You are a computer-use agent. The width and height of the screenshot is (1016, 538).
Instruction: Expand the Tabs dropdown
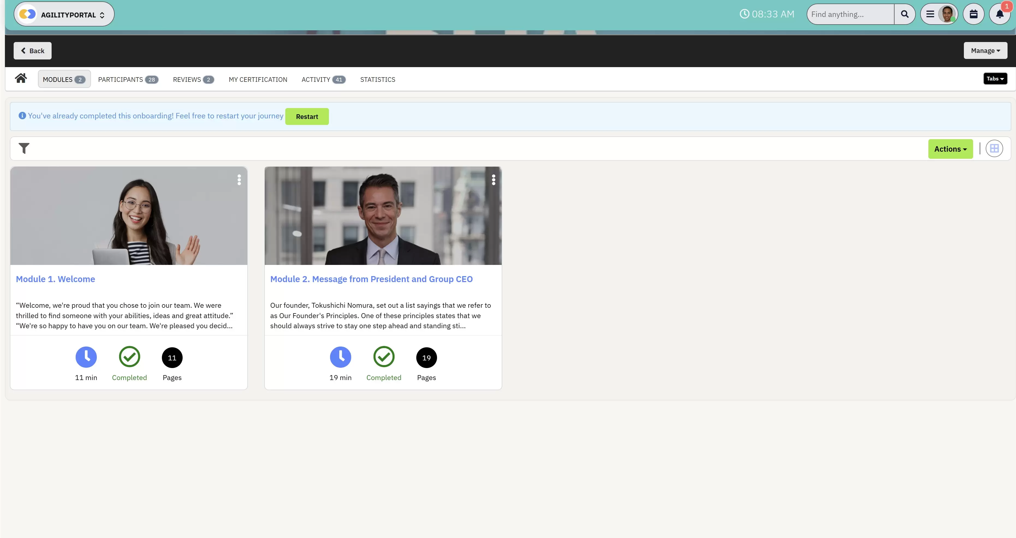point(995,79)
